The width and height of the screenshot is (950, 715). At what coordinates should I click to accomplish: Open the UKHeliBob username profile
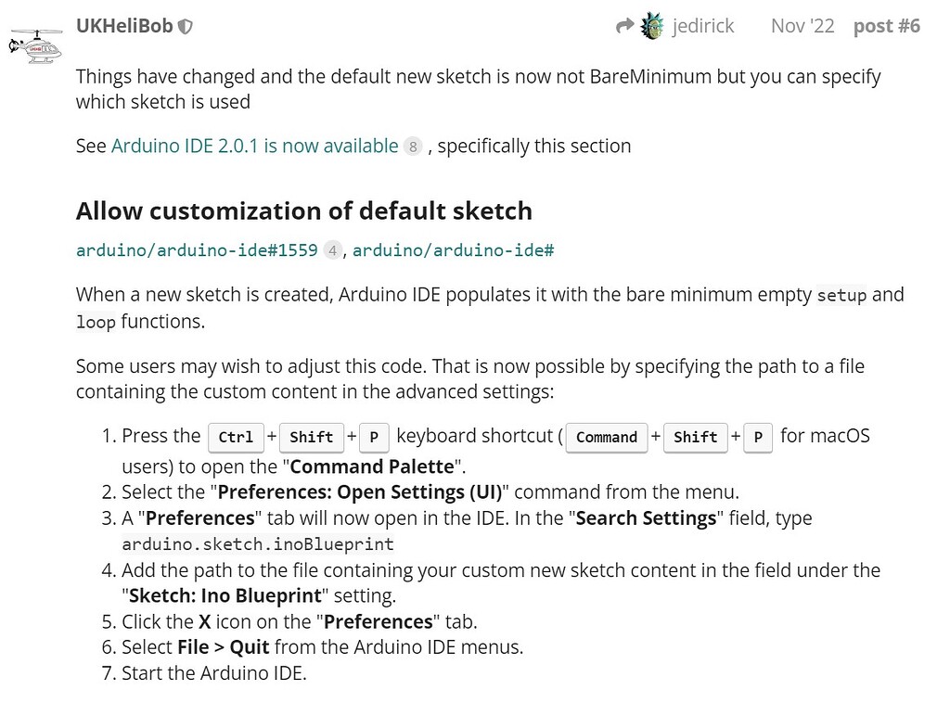click(124, 26)
